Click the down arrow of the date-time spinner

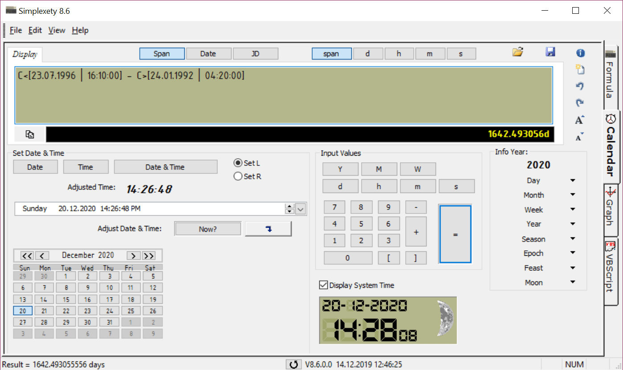(289, 211)
